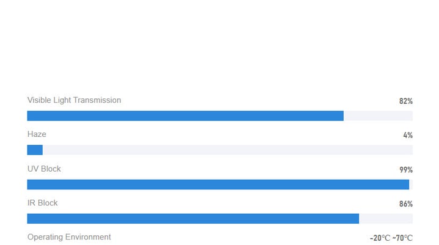Click the blue UV Block progress bar
The height and width of the screenshot is (245, 439).
coord(218,185)
